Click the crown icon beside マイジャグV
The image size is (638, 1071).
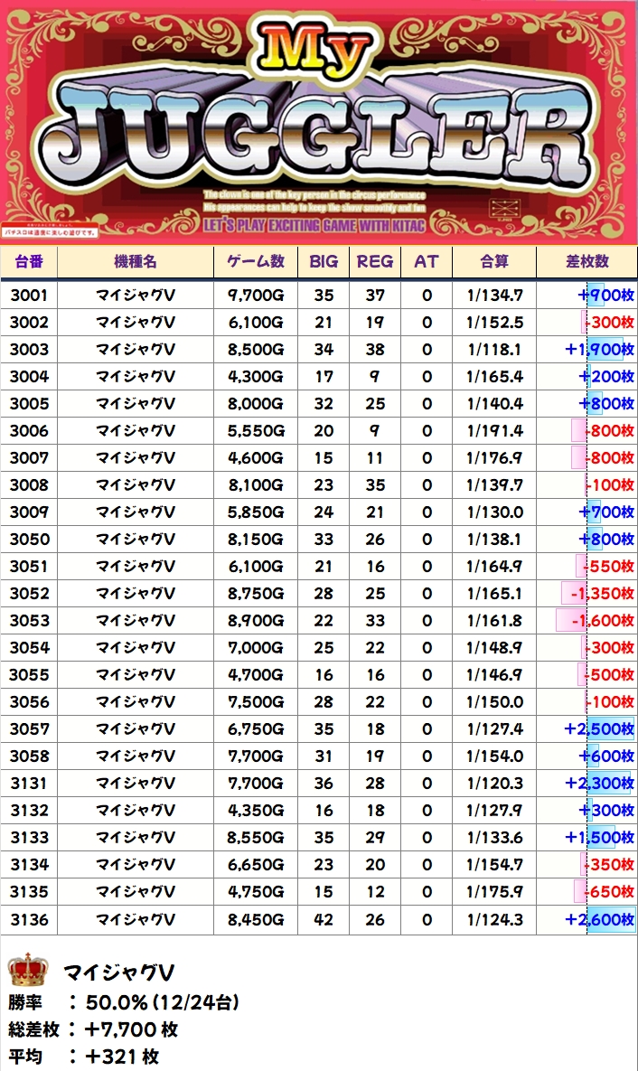(28, 970)
